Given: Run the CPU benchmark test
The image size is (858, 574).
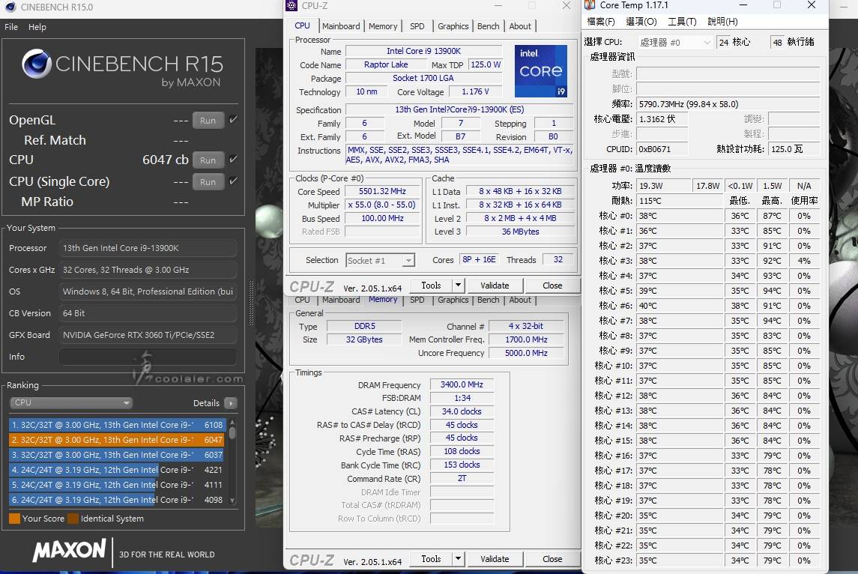Looking at the screenshot, I should (x=208, y=160).
